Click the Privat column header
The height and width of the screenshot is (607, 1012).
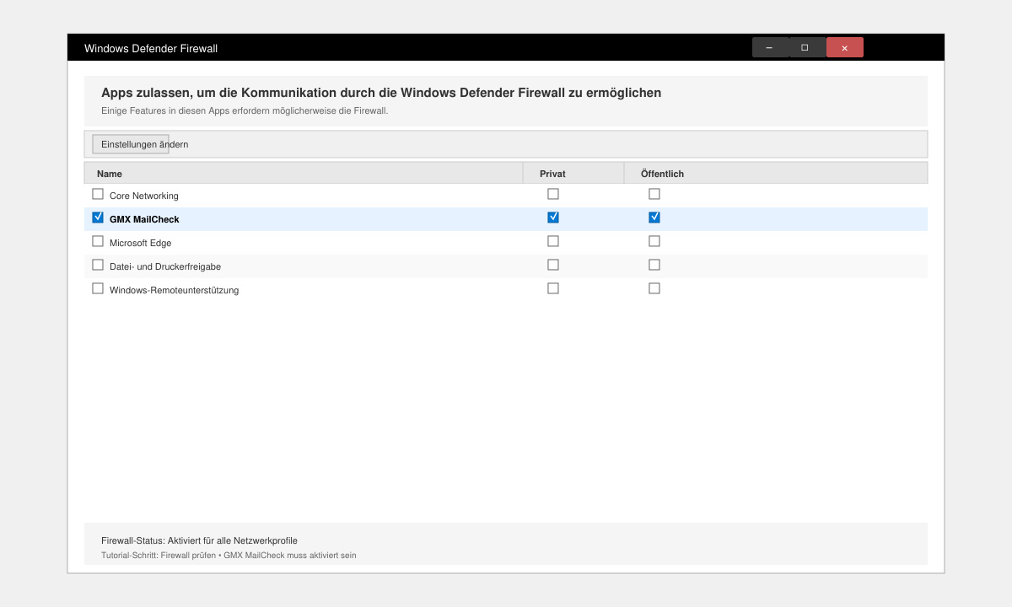click(x=573, y=173)
